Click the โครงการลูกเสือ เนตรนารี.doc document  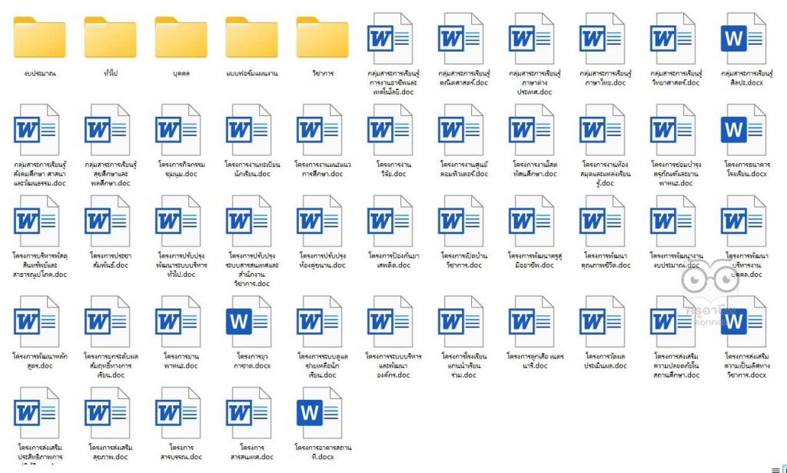click(x=532, y=321)
